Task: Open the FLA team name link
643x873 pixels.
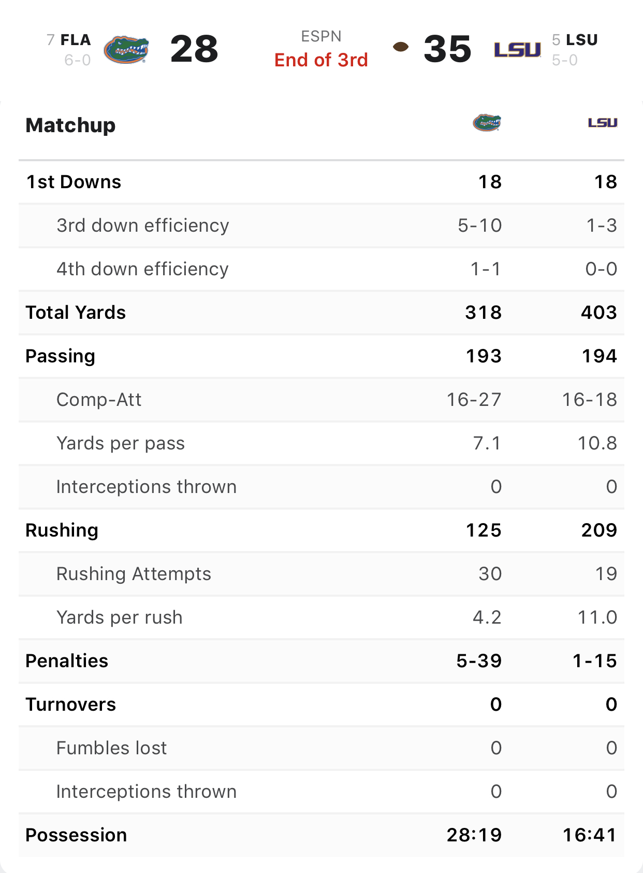Action: (x=76, y=40)
